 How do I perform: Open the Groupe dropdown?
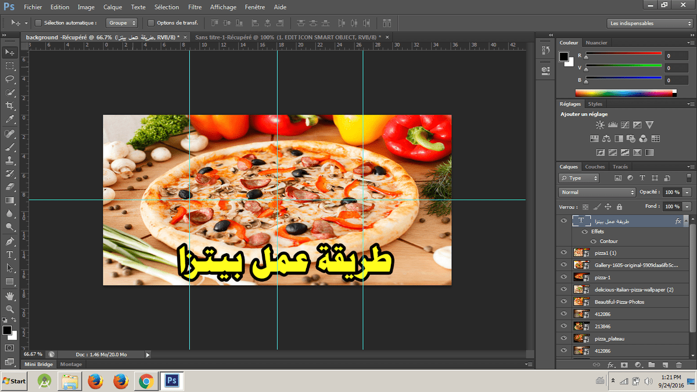122,23
